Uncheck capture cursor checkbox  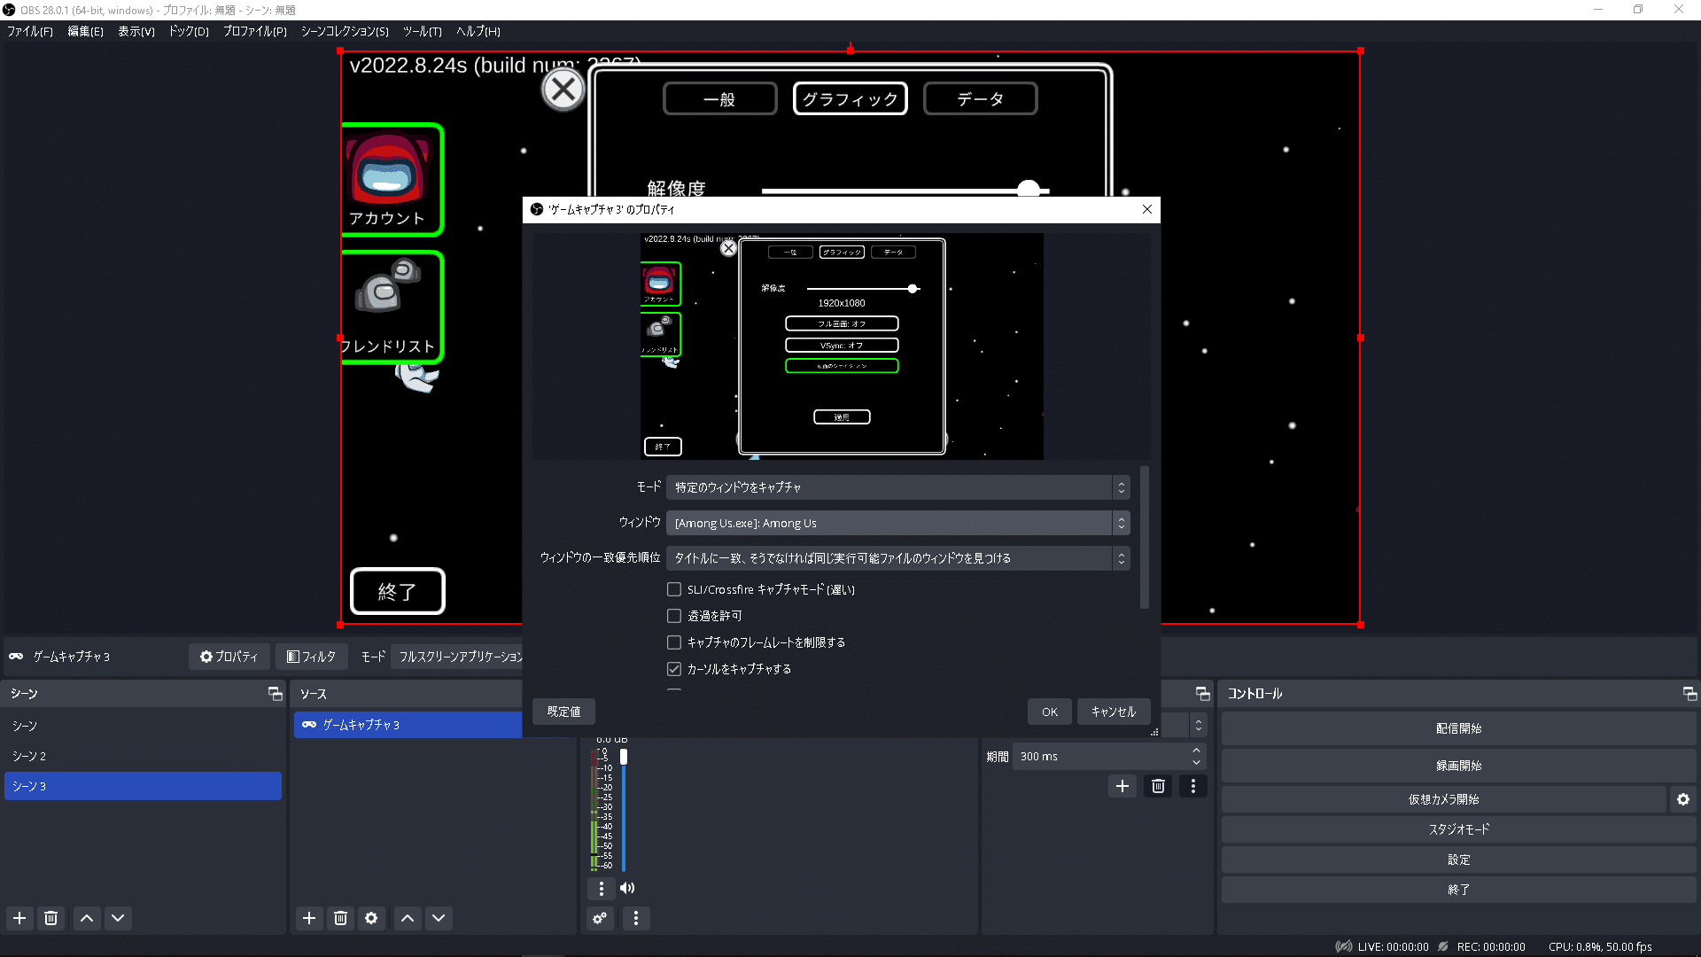(674, 669)
